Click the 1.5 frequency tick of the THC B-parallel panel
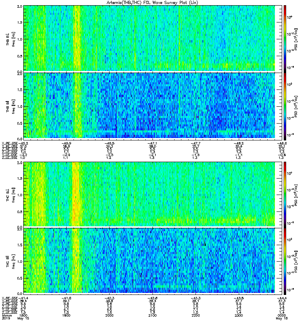Screen dimensions: 301x321 (x=20, y=245)
